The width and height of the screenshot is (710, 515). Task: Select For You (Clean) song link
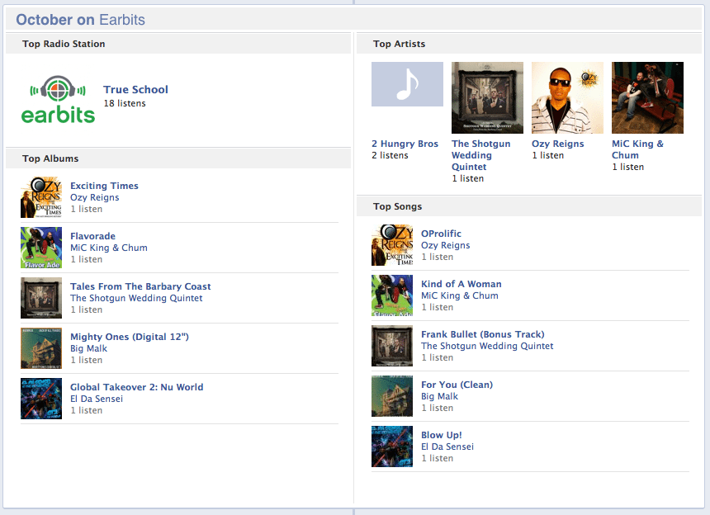click(457, 385)
